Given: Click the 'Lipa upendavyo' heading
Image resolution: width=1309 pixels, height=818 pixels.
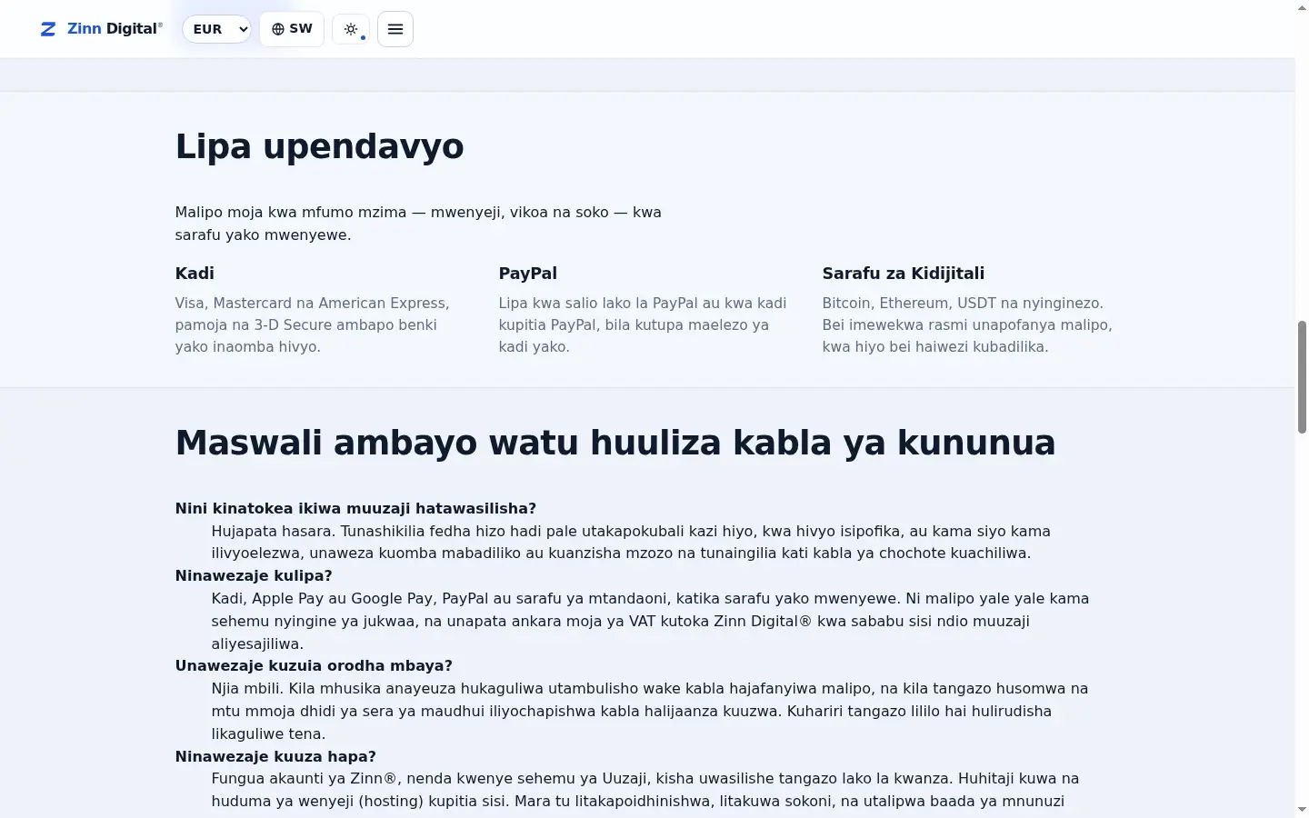Looking at the screenshot, I should [x=319, y=146].
